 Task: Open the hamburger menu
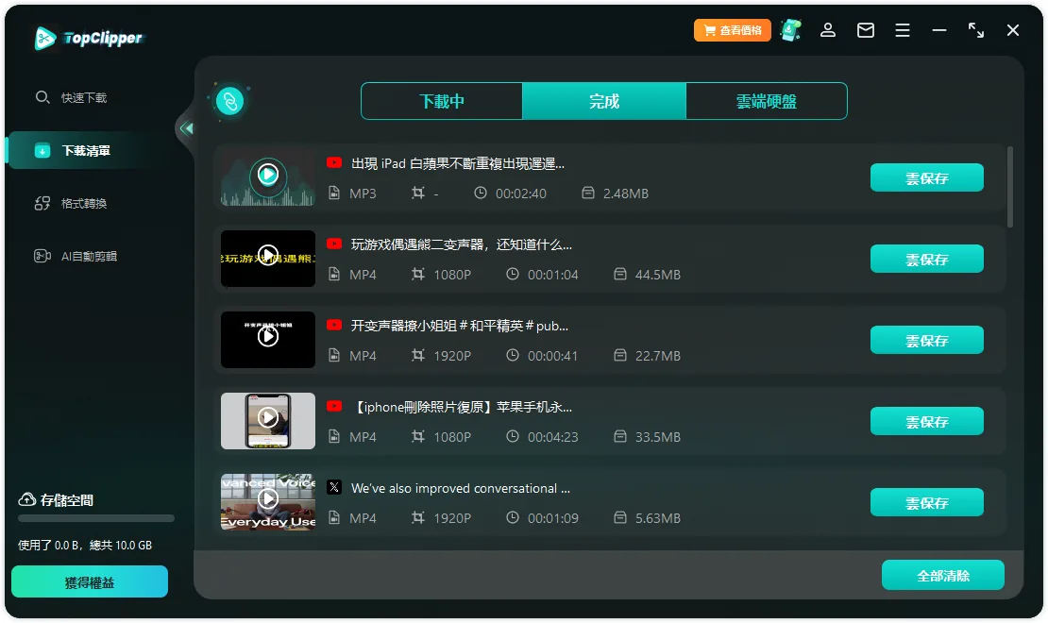coord(903,30)
